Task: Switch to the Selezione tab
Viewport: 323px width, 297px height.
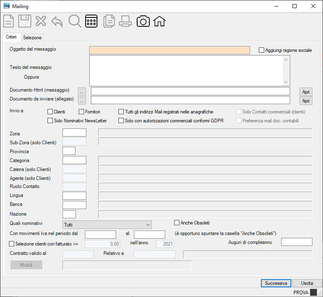Action: 32,38
